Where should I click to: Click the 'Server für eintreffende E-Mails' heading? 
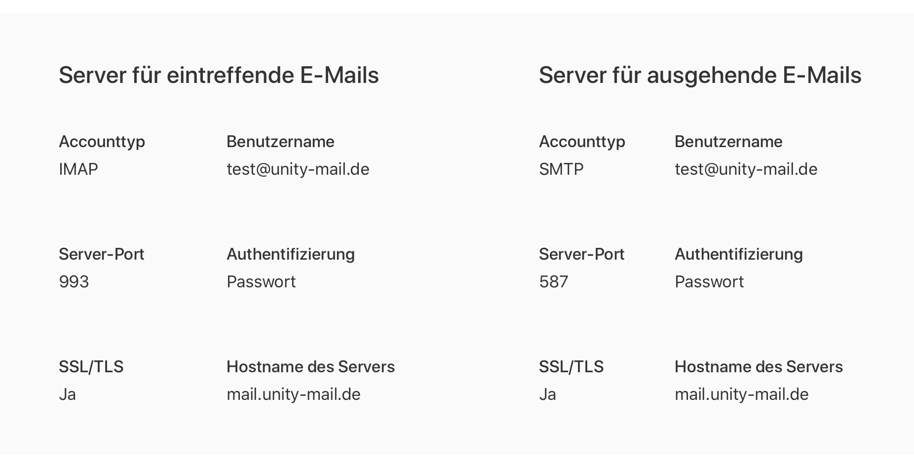tap(219, 76)
